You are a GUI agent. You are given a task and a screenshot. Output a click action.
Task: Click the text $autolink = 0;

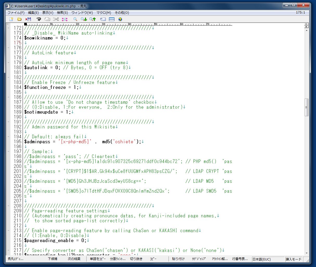pyautogui.click(x=42, y=68)
